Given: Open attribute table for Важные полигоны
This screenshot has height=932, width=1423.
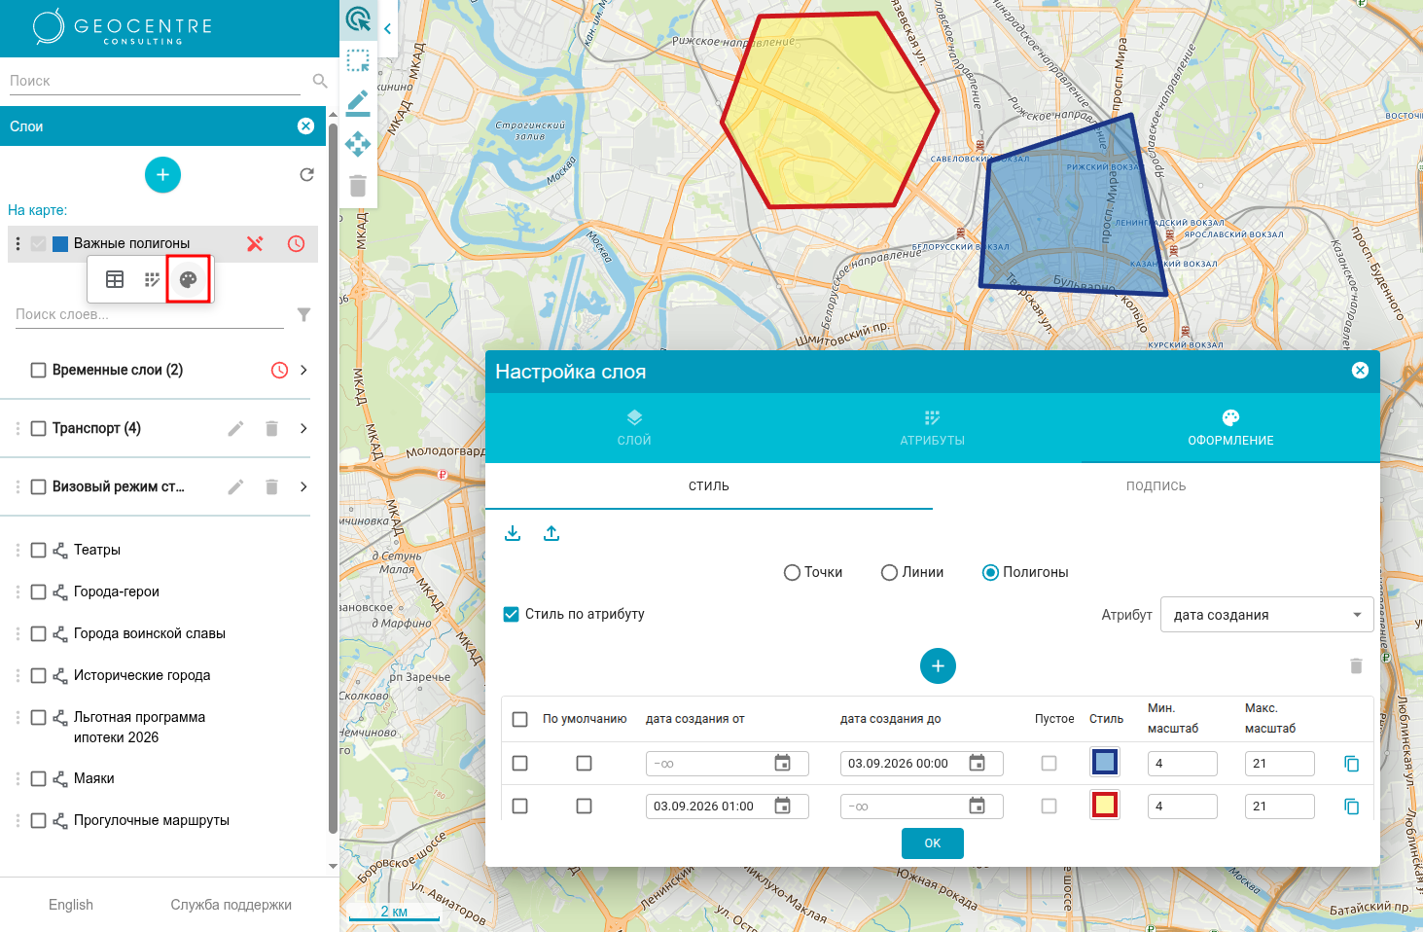Looking at the screenshot, I should tap(115, 279).
